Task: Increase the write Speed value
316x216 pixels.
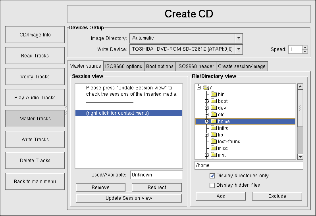Action: pos(305,47)
